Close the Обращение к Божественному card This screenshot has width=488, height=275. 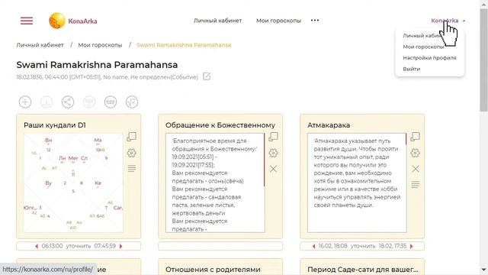[x=273, y=169]
